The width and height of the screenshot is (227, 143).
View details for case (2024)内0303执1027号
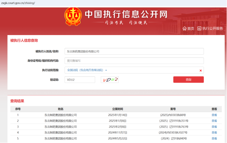[214, 133]
